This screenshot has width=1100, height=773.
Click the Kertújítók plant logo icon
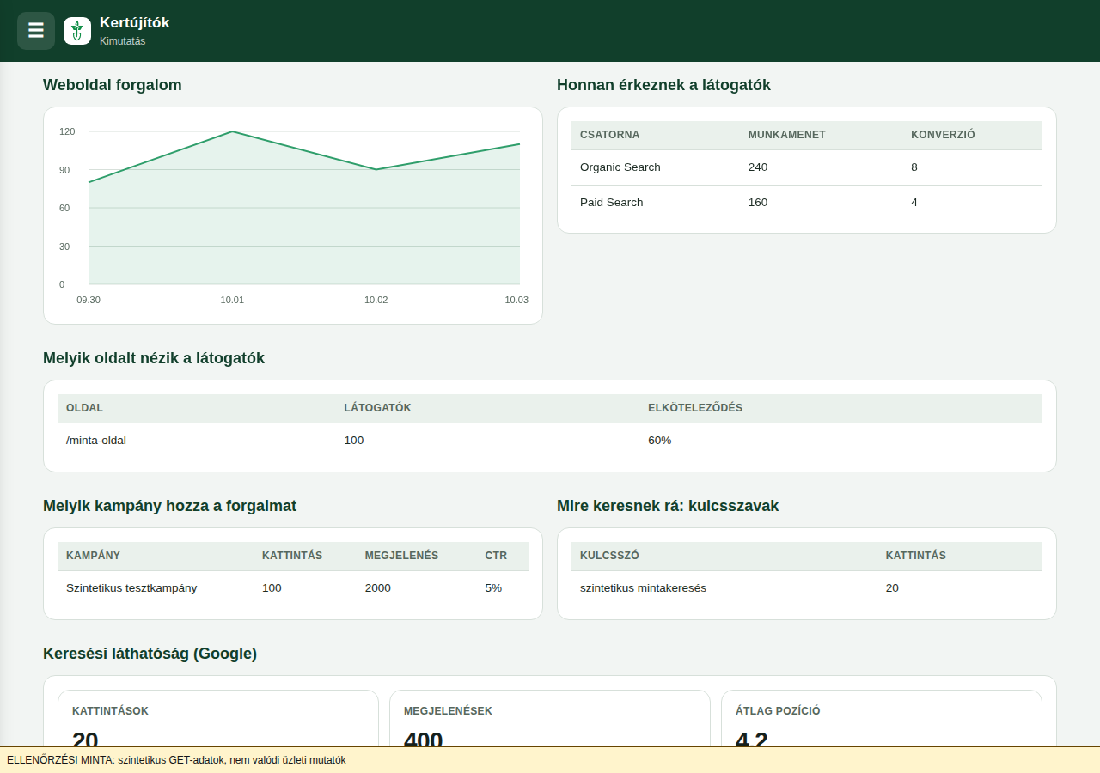(77, 31)
